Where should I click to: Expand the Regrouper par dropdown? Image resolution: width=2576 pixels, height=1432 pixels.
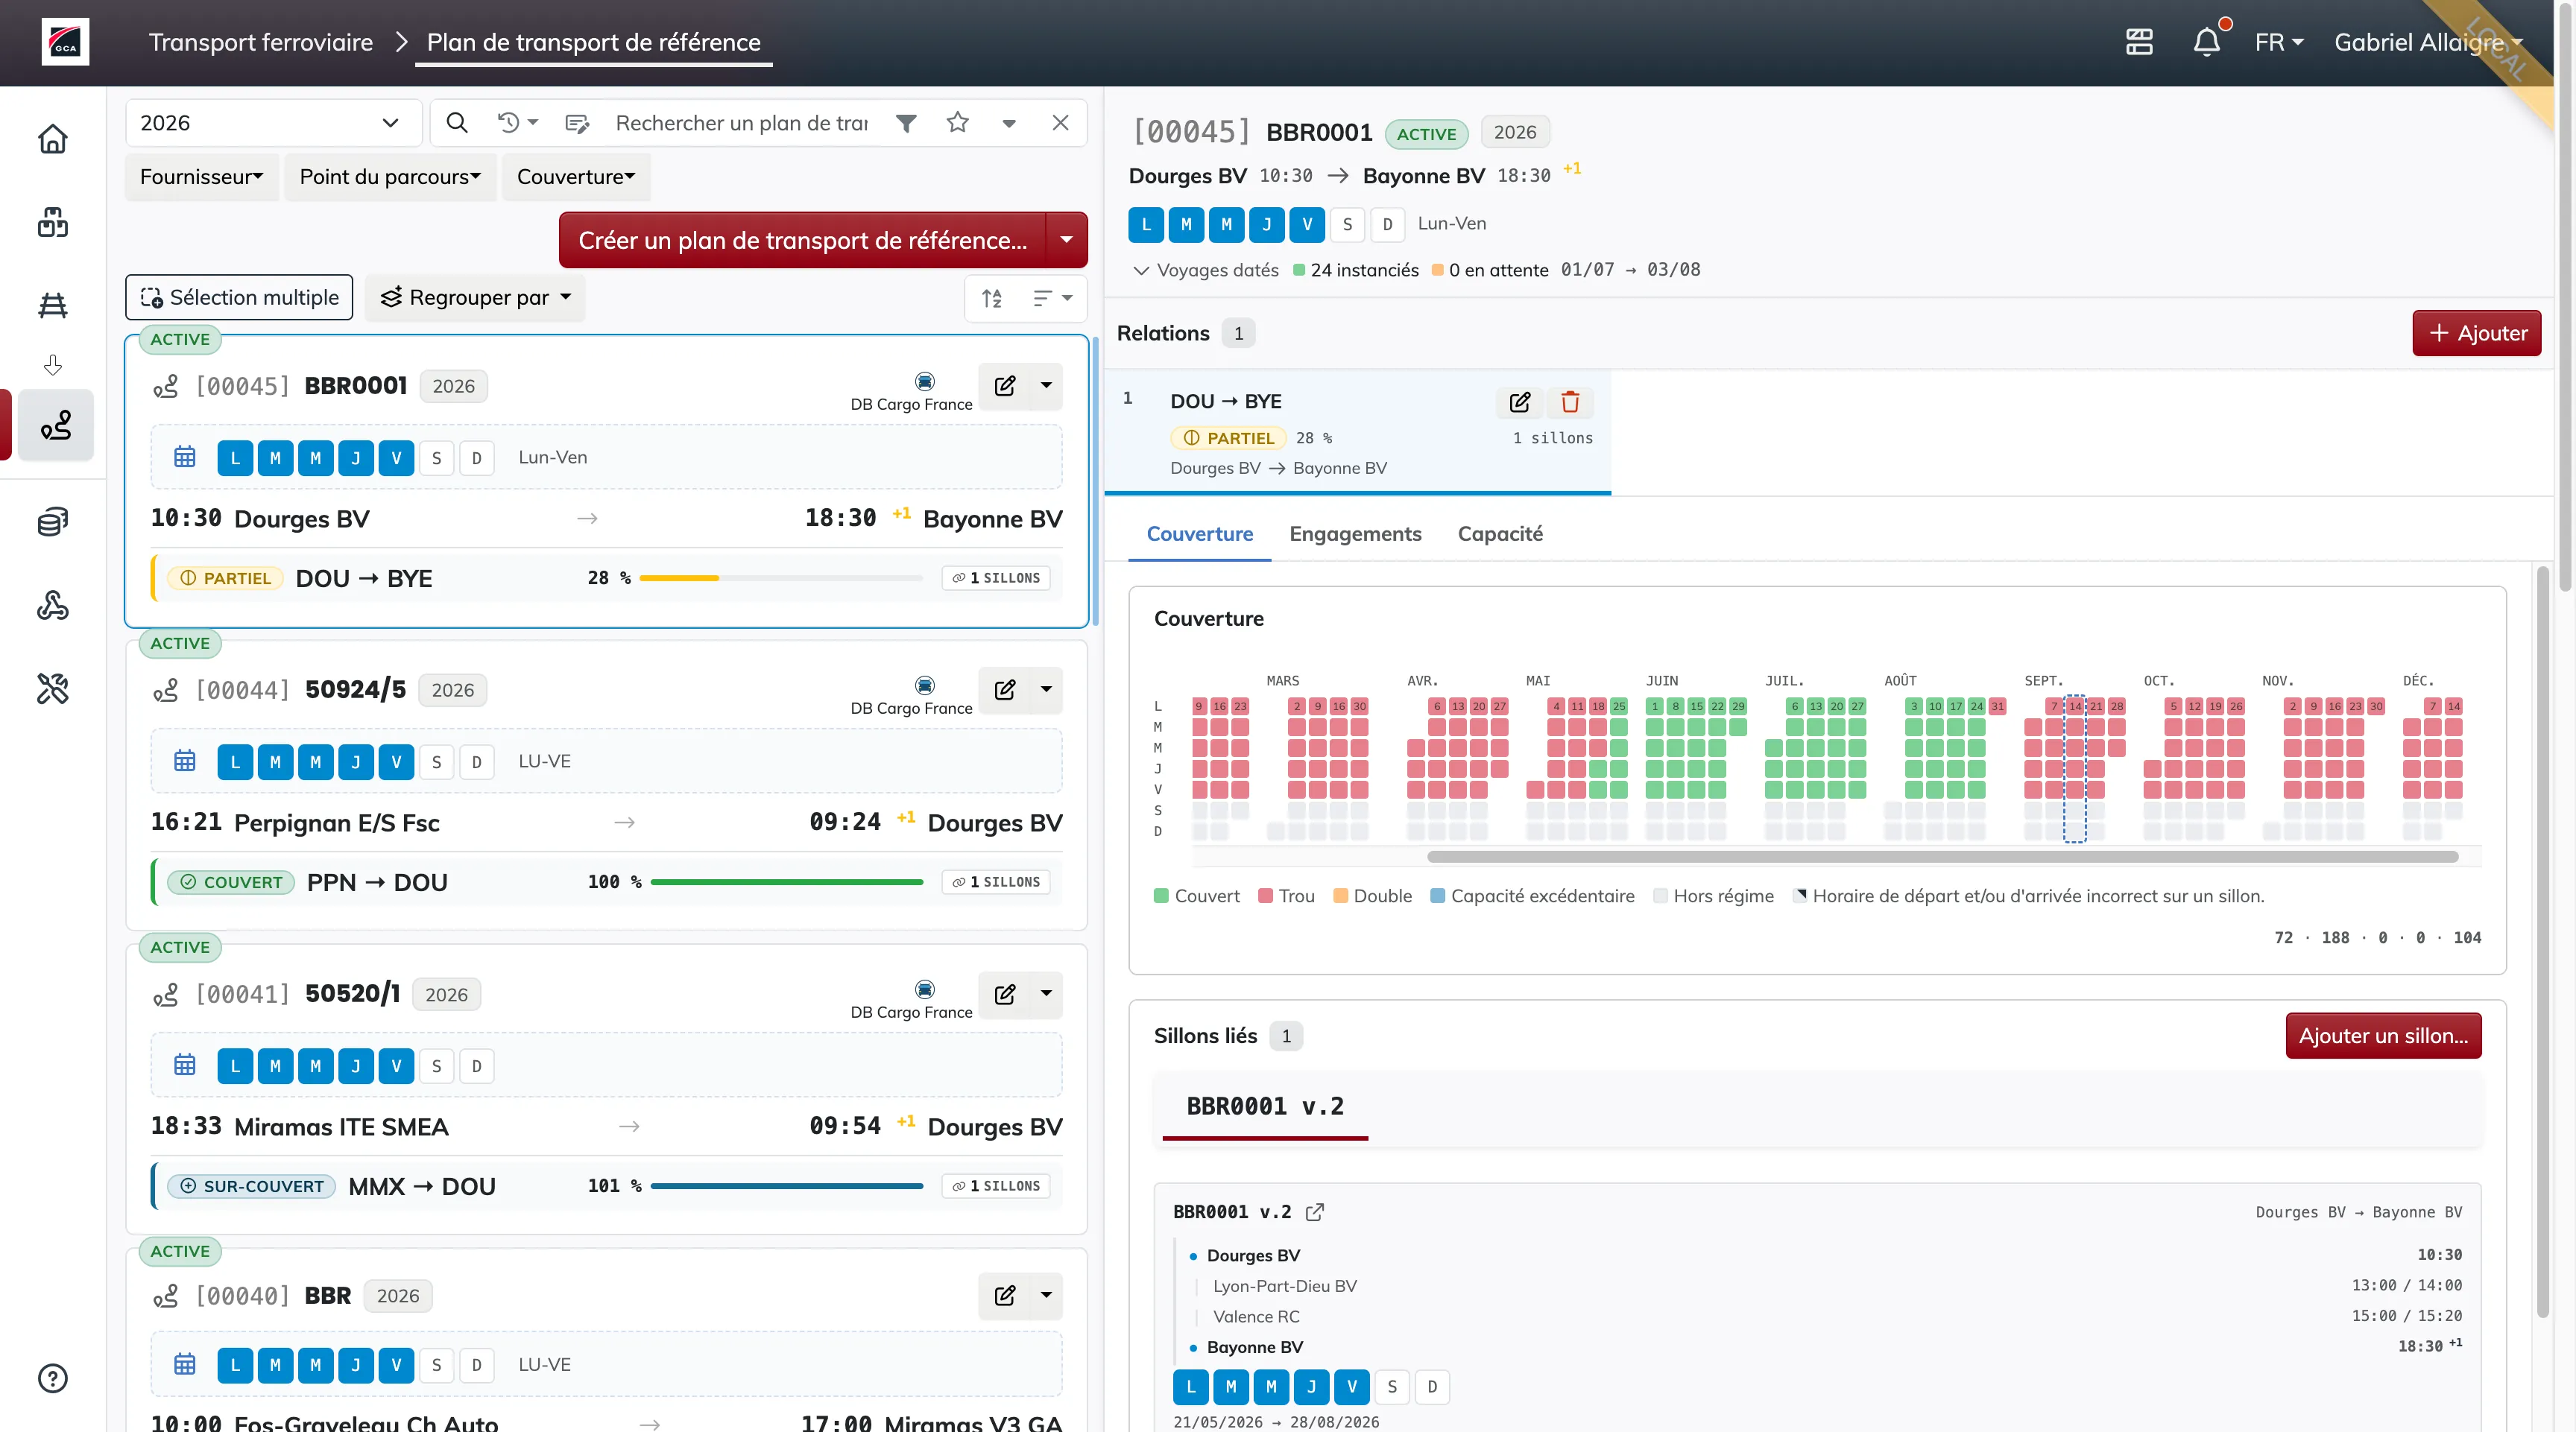[x=475, y=298]
